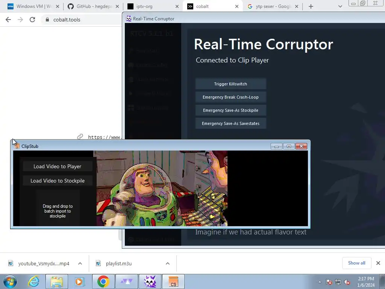This screenshot has width=385, height=289.
Task: Open Windows Media Player from the taskbar
Action: pos(79,281)
